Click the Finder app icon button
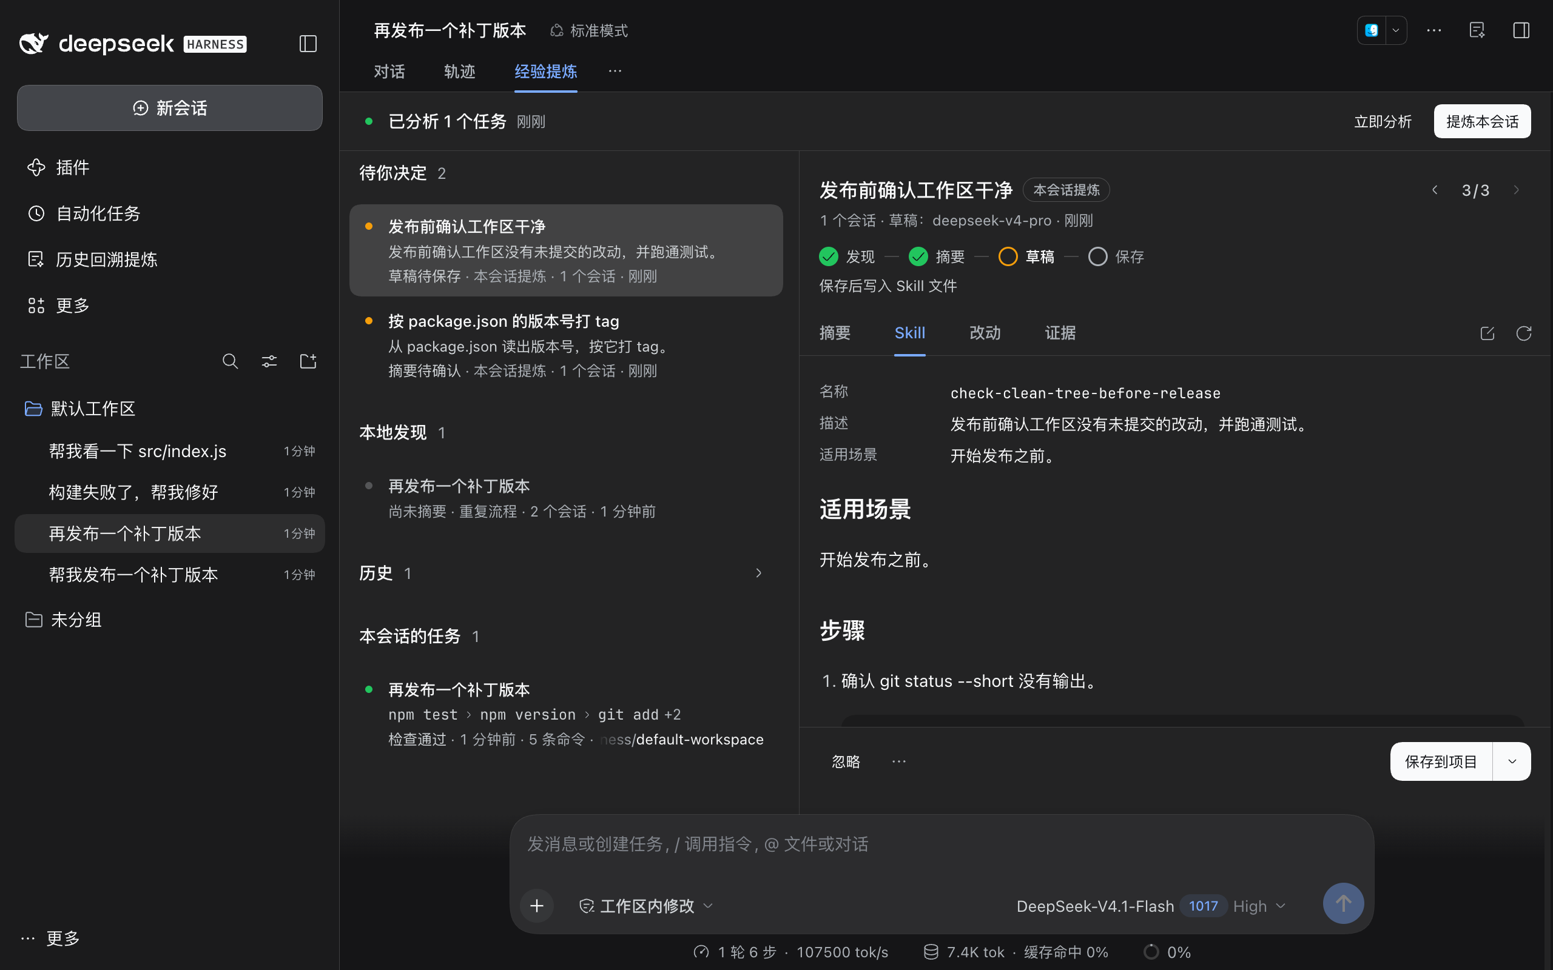Image resolution: width=1553 pixels, height=970 pixels. 1372,30
